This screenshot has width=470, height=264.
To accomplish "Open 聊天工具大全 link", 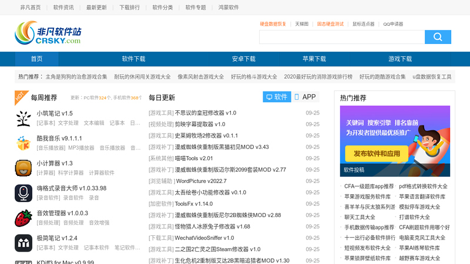I will pos(360,217).
